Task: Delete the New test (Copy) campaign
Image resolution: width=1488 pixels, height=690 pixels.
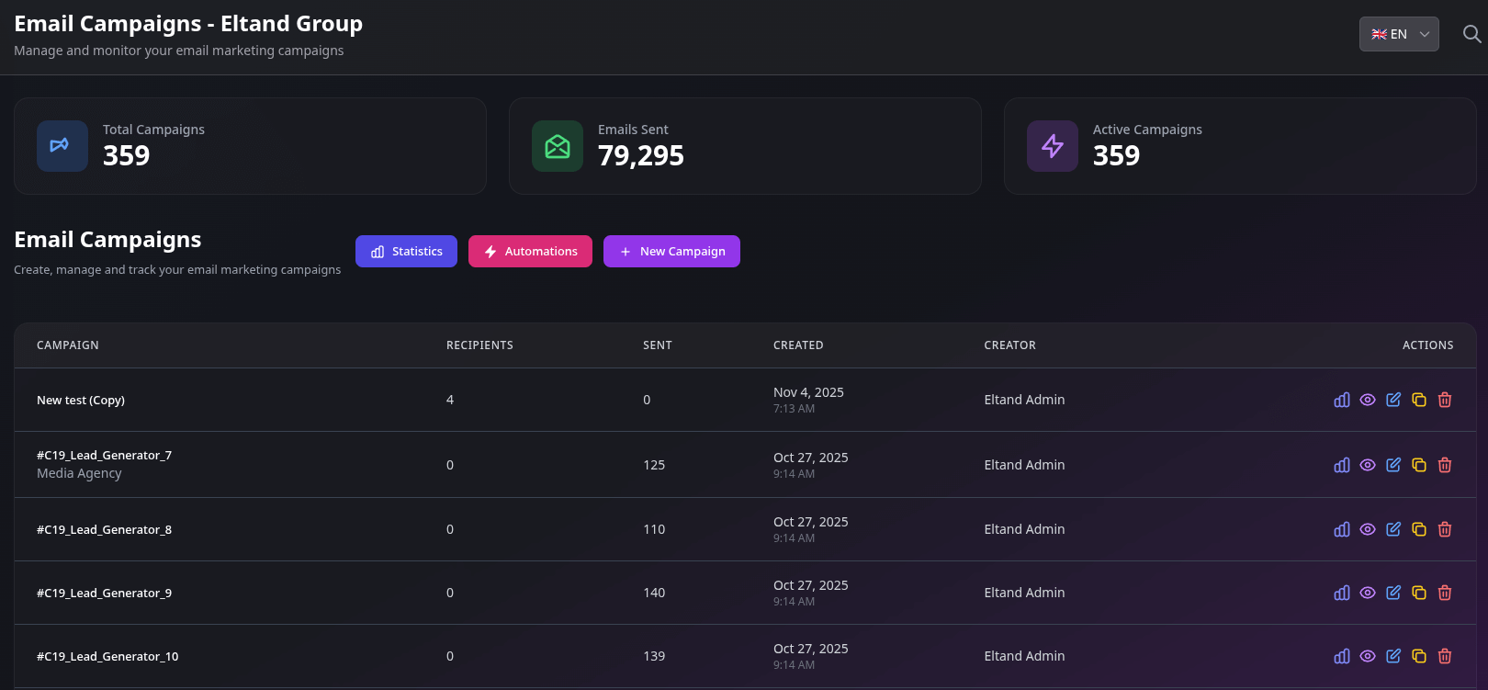Action: tap(1445, 400)
